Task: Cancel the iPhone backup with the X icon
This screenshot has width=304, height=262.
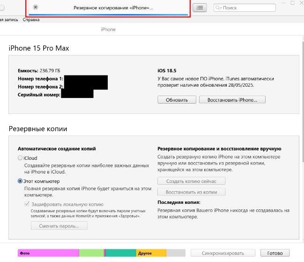Action: (36, 7)
